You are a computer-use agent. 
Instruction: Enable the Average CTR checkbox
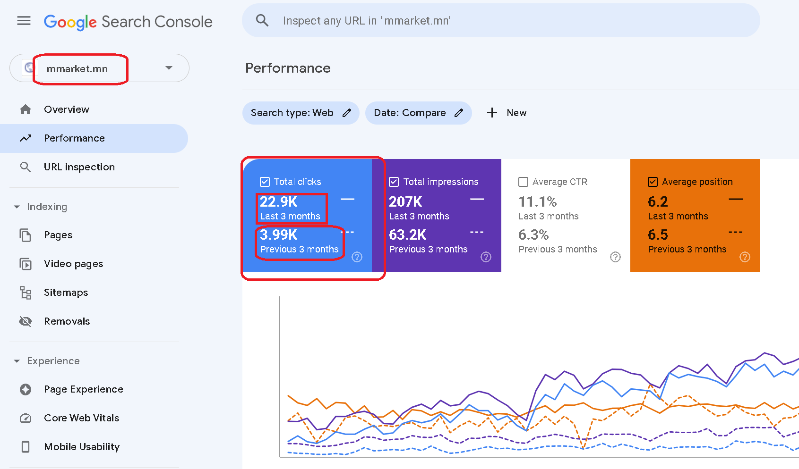[x=523, y=182]
